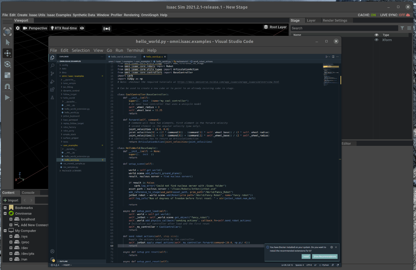Open viewport settings gear icon
This screenshot has height=270, width=416.
[18, 28]
